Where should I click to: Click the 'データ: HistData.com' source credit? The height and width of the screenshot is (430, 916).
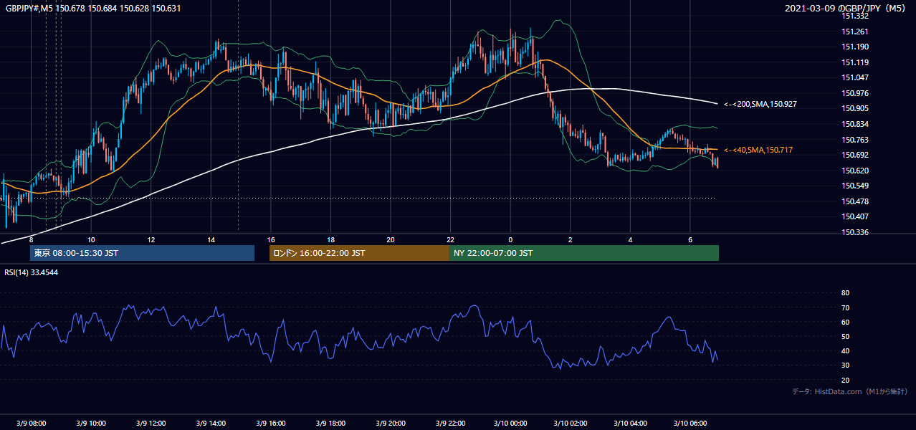point(850,392)
